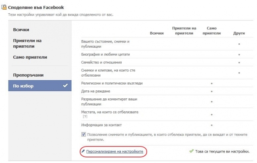Click the lock icon beside Споделяне във Facebook

point(4,7)
